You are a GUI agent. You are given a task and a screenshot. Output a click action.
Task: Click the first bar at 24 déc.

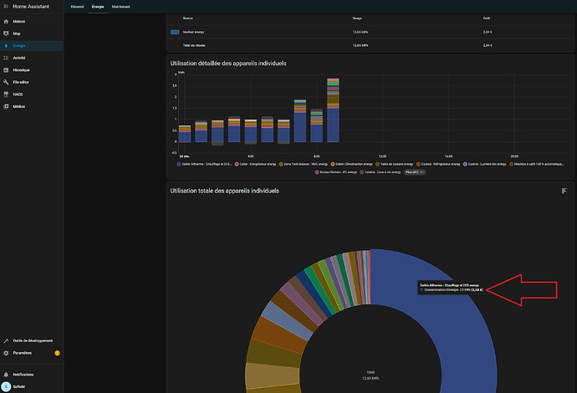point(185,134)
